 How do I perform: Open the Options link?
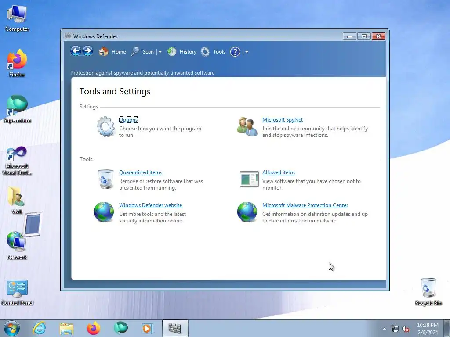click(x=128, y=120)
